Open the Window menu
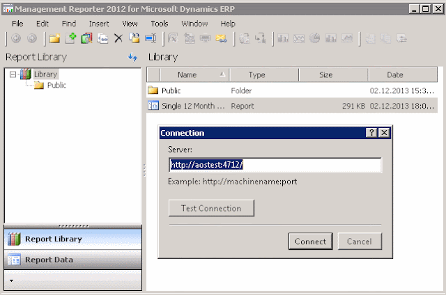The image size is (446, 295). coord(194,24)
